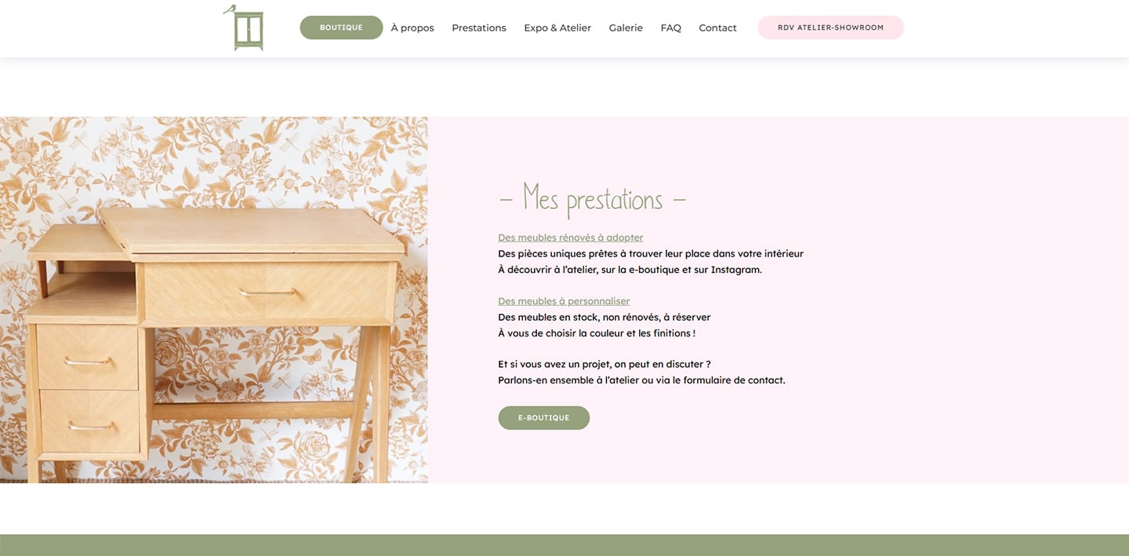Open the green BOUTIQUE header button
The width and height of the screenshot is (1129, 556).
[x=341, y=27]
